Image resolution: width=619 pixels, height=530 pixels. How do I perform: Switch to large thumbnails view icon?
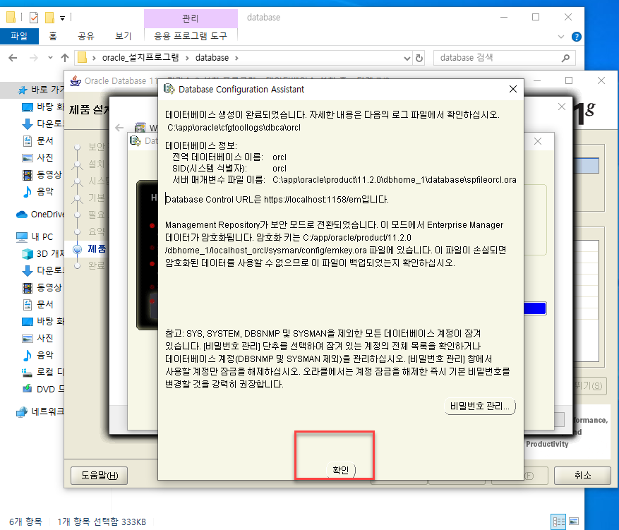coord(574,522)
